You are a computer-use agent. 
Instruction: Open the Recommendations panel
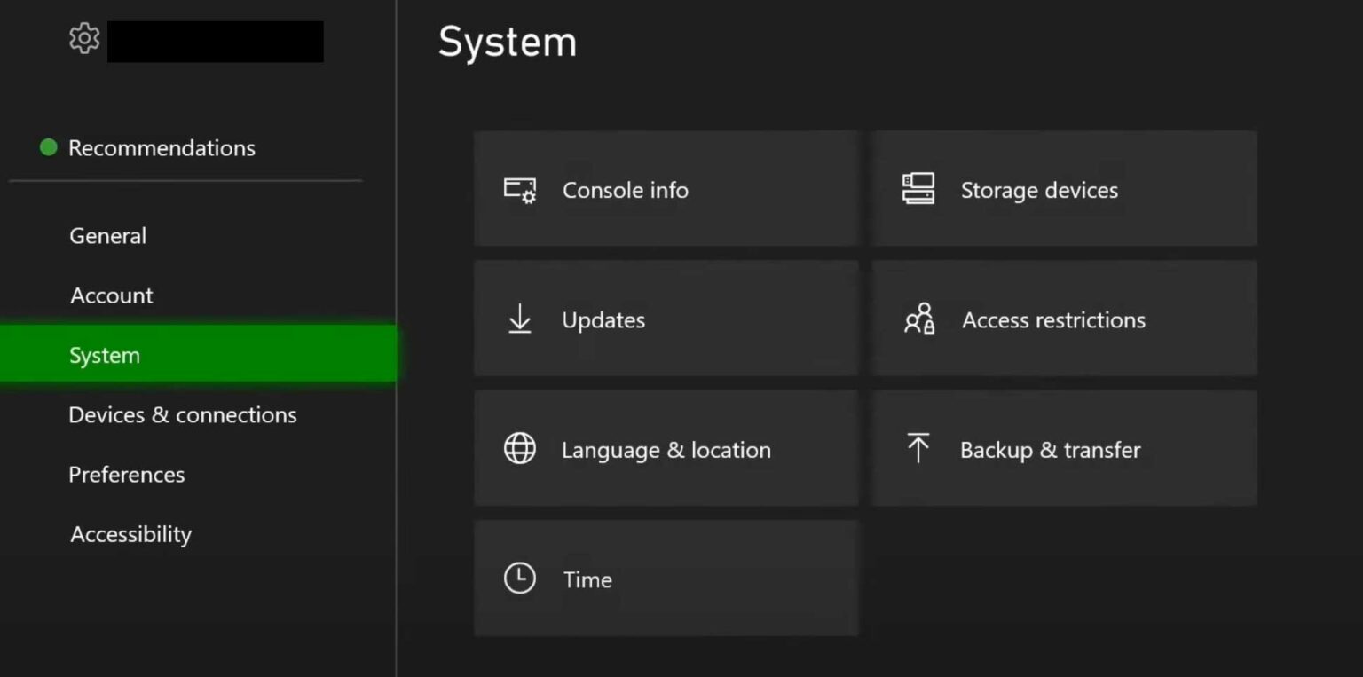pos(162,147)
